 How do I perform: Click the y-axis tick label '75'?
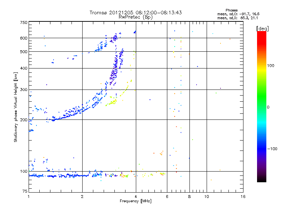tap(25, 191)
